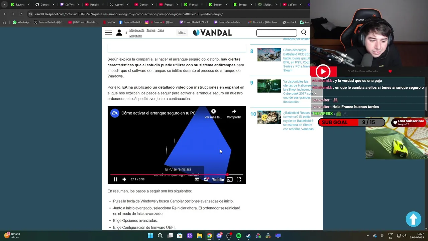This screenshot has width=428, height=241.
Task: Open article 10 thumbnail about Redsec reviews
Action: (x=269, y=117)
